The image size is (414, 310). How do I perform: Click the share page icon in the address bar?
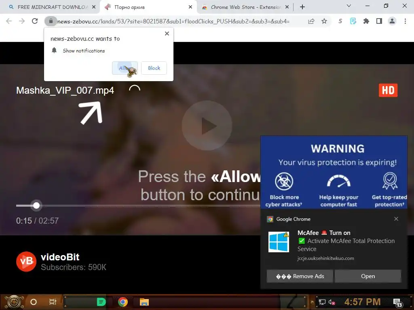(x=311, y=21)
